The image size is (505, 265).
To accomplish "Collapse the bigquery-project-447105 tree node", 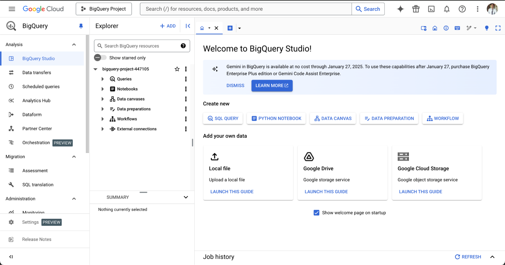I will (95, 69).
